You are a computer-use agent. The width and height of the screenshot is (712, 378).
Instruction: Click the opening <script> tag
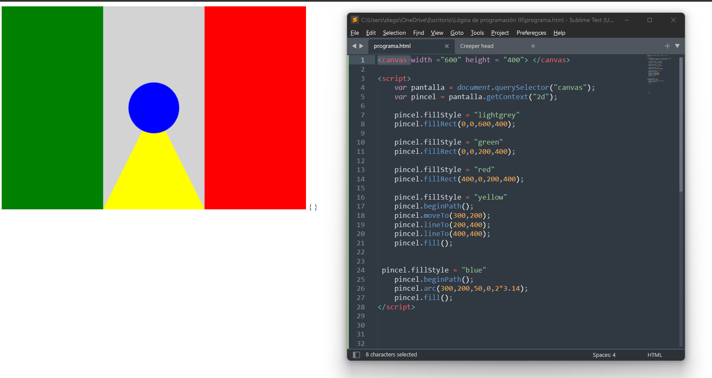394,79
